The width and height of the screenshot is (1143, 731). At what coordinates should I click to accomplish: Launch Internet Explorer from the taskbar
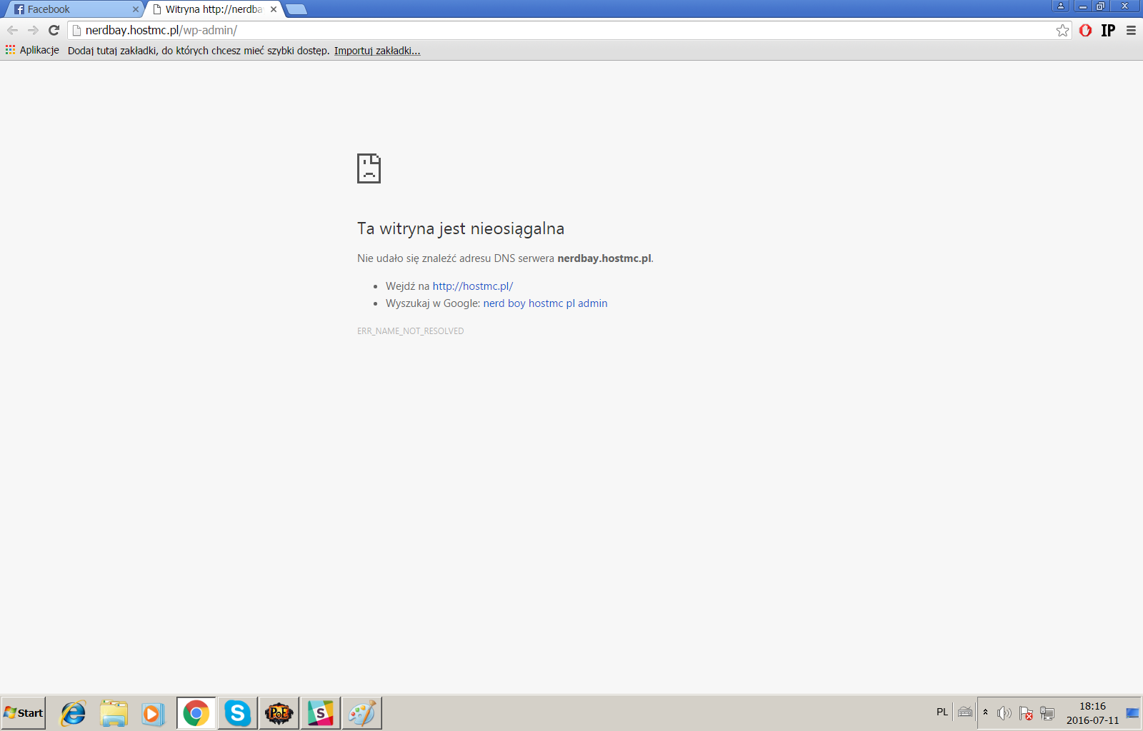point(73,712)
